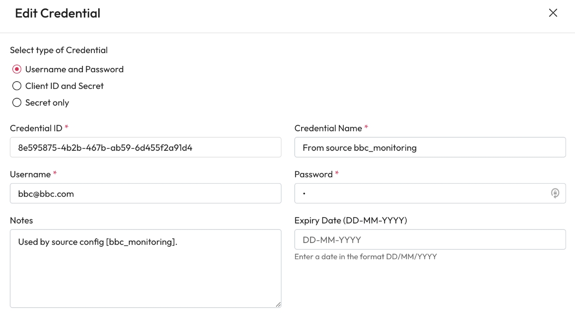Image resolution: width=575 pixels, height=314 pixels.
Task: Close the Edit Credential dialog
Action: pos(553,13)
